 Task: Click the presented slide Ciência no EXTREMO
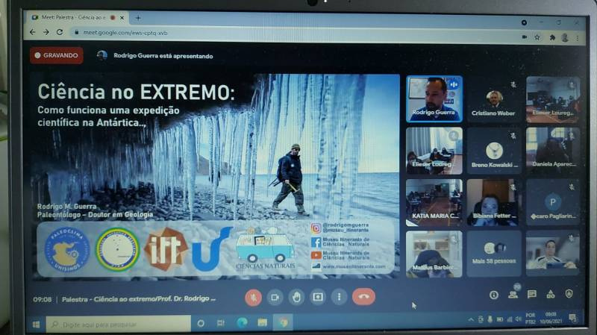(x=215, y=175)
